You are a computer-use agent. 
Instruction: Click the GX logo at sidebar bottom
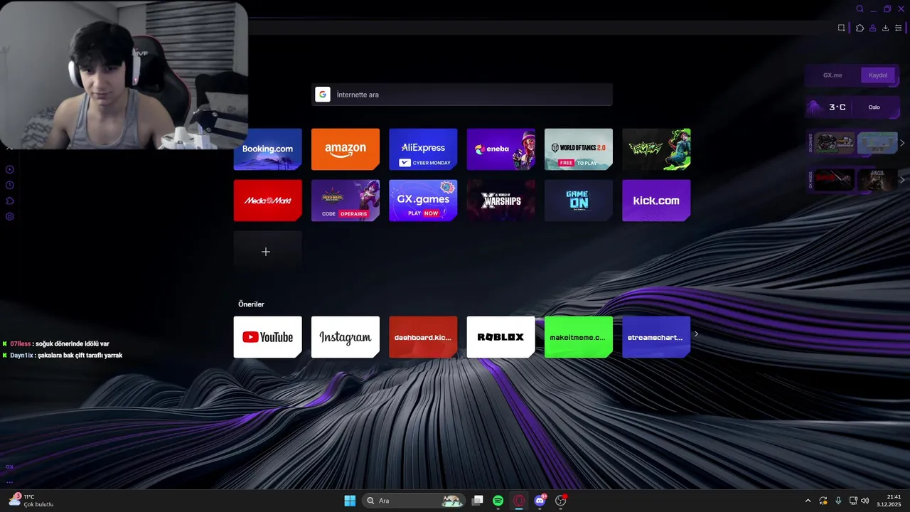tap(10, 467)
